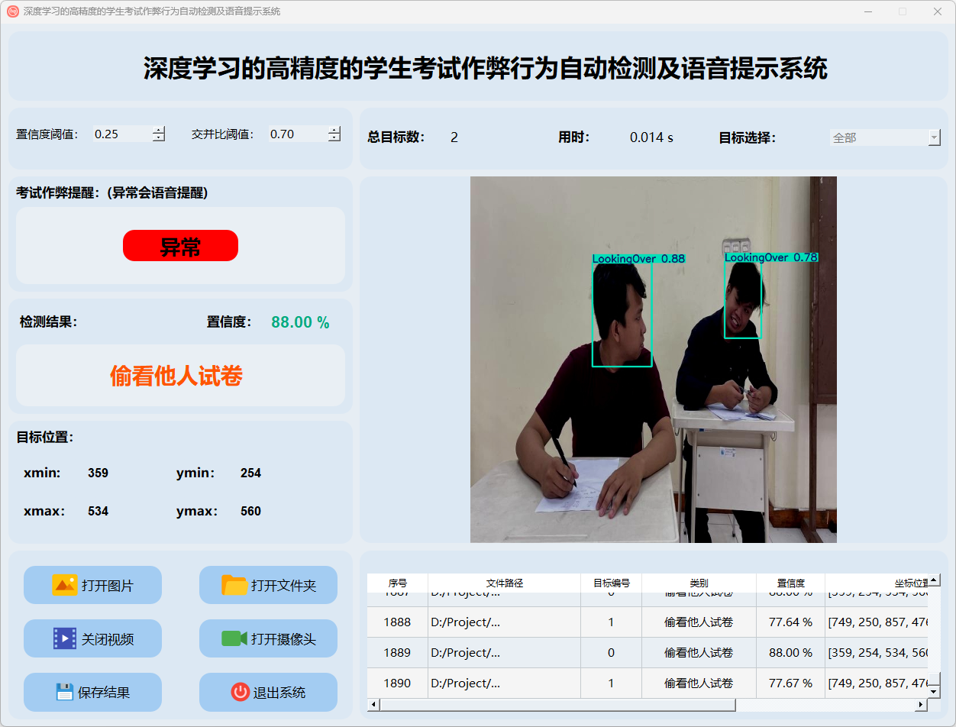Screen dimensions: 956x727
Task: Click the 文件路径 column header
Action: coord(505,583)
